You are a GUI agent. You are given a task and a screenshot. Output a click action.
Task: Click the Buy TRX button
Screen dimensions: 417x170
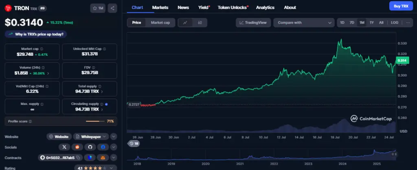(x=401, y=6)
